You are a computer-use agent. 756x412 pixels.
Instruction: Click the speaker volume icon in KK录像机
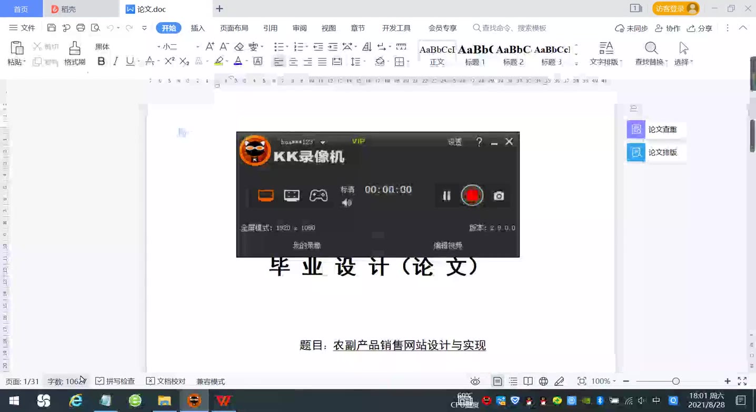click(x=347, y=203)
